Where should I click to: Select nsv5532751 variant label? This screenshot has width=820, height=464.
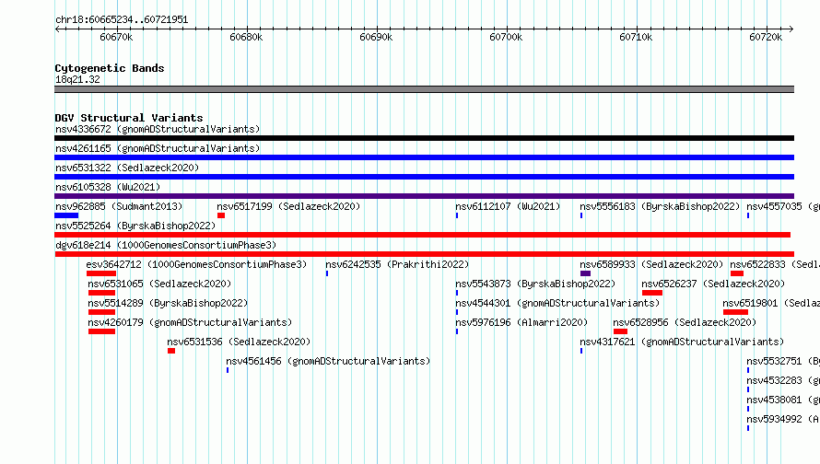coord(783,361)
